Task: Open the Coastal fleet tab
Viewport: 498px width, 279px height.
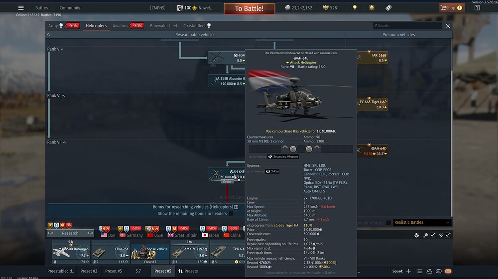Action: (194, 26)
